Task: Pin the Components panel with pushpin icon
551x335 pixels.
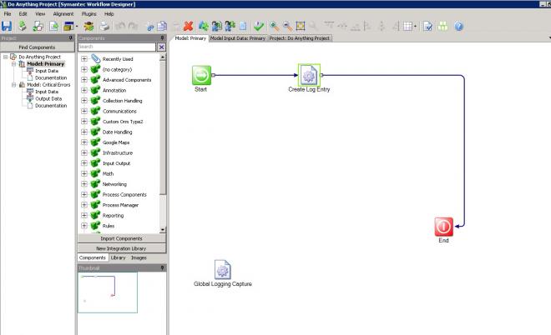Action: coord(162,37)
